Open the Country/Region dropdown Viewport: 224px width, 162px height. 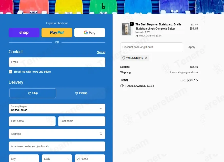[57, 109]
